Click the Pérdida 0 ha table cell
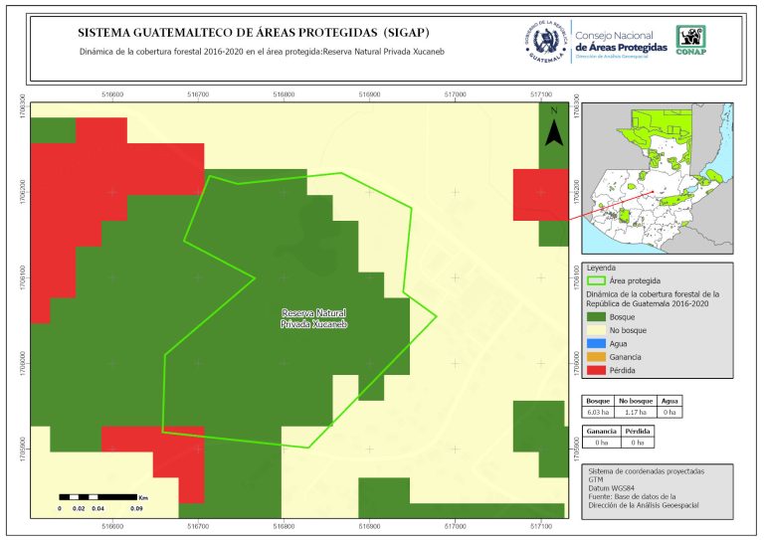 (637, 443)
